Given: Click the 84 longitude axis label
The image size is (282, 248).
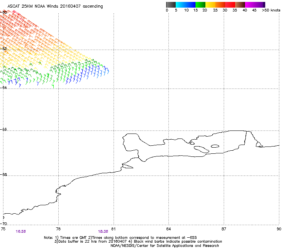Looking at the screenshot, I should click(x=168, y=229).
